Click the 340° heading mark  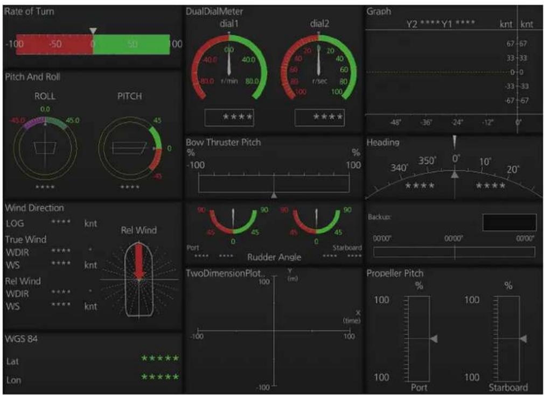pyautogui.click(x=399, y=168)
